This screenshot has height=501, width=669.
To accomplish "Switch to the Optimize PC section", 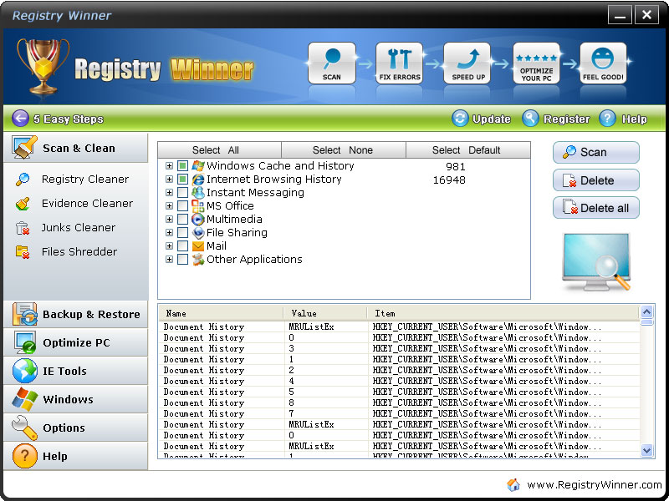I will pos(75,342).
